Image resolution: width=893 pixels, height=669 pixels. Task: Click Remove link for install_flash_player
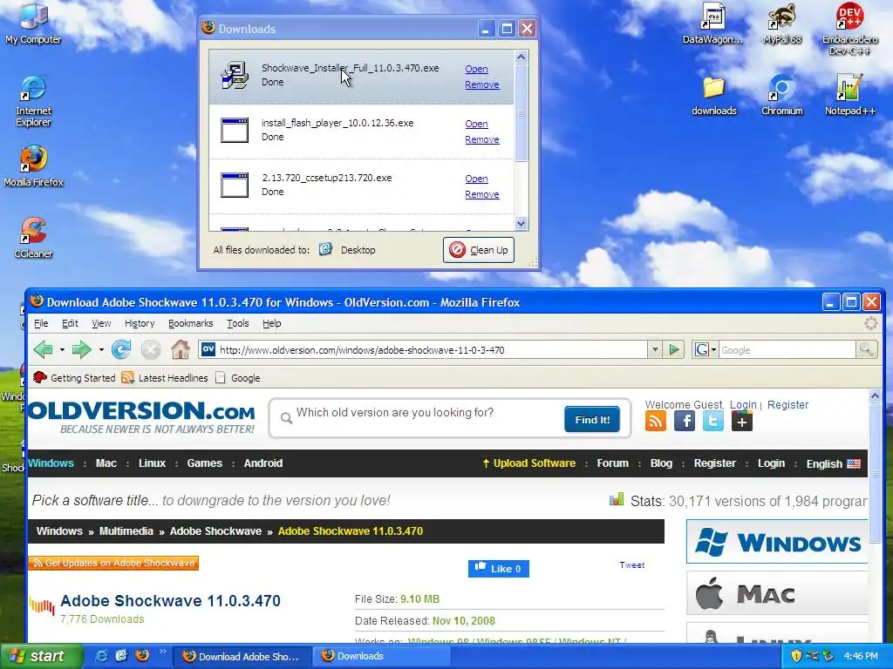[481, 139]
